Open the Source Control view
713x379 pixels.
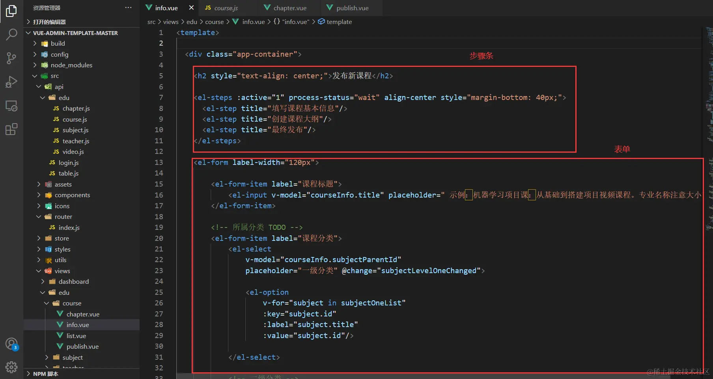point(11,58)
